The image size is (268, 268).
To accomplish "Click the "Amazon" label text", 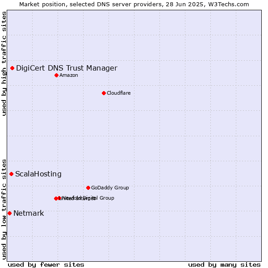I will pos(69,75).
